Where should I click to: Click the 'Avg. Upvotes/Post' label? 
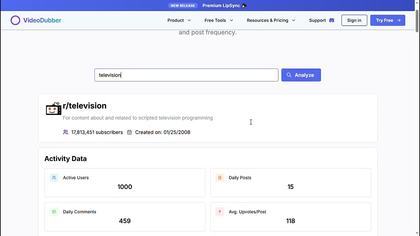pyautogui.click(x=247, y=212)
